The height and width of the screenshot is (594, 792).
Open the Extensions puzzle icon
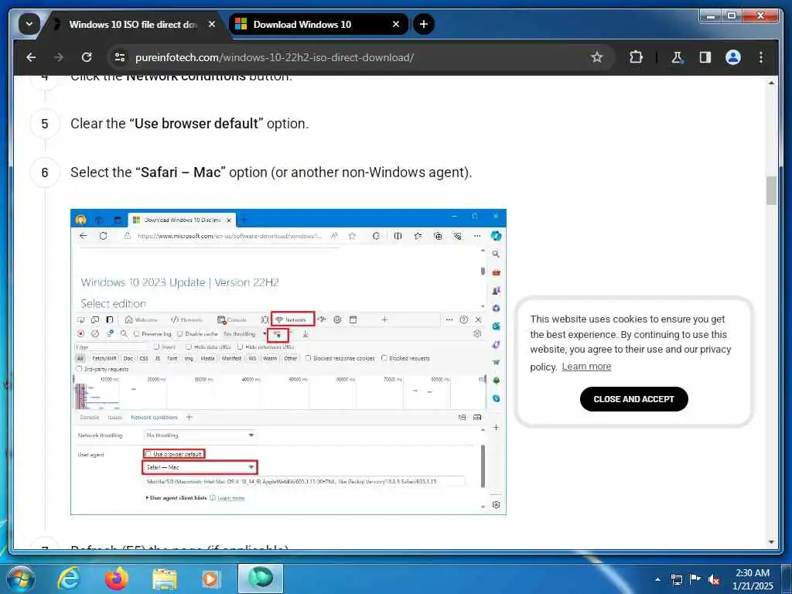click(636, 57)
